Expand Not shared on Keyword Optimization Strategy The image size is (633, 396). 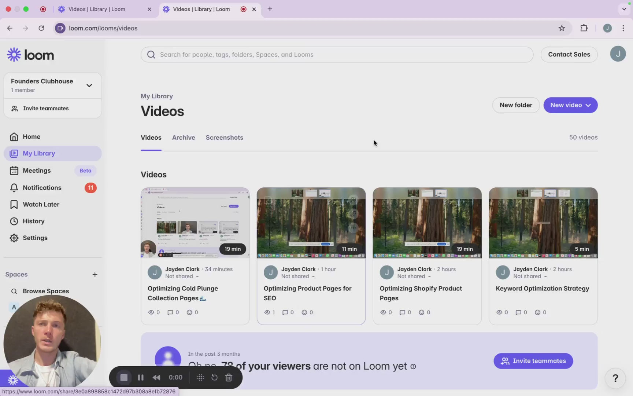[x=530, y=276]
